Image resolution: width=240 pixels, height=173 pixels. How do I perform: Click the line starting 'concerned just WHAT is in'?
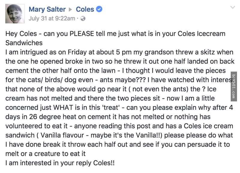coord(119,107)
